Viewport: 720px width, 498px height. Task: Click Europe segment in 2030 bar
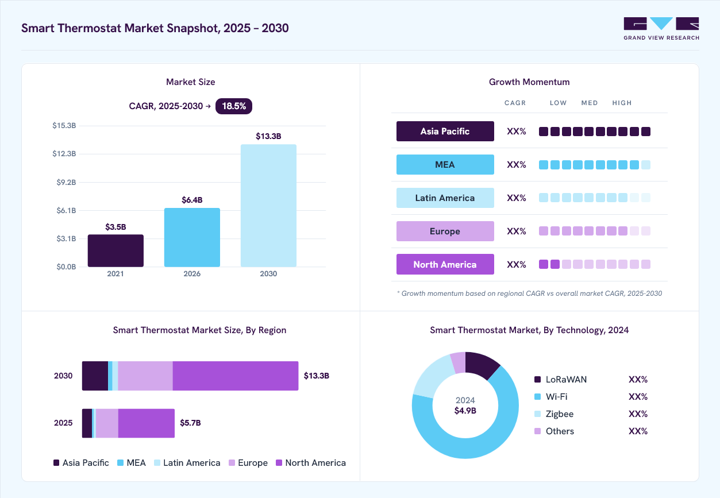[145, 376]
